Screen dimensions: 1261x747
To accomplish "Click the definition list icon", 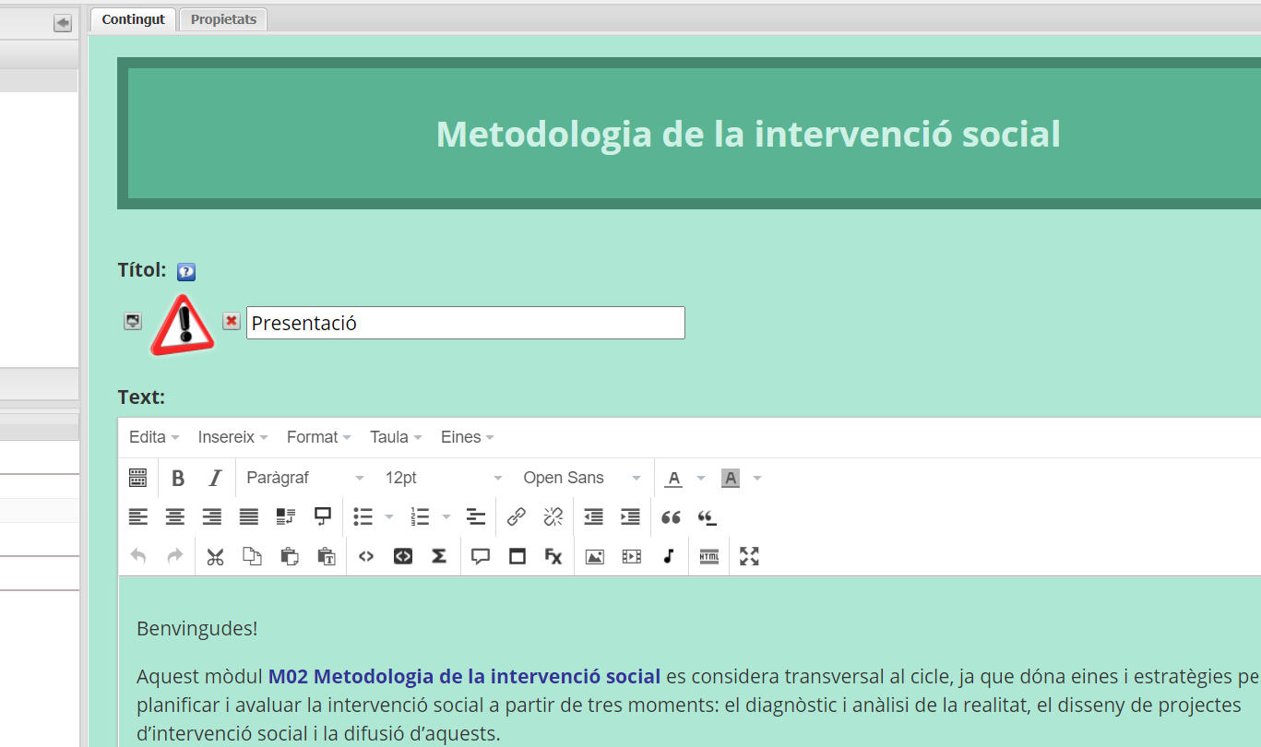I will point(475,516).
